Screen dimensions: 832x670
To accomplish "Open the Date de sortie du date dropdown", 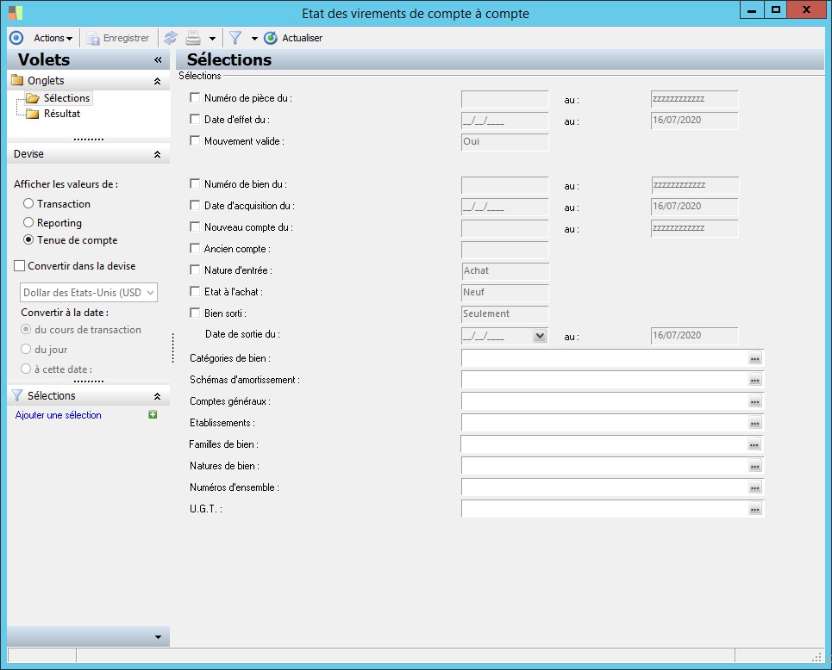I will (540, 336).
